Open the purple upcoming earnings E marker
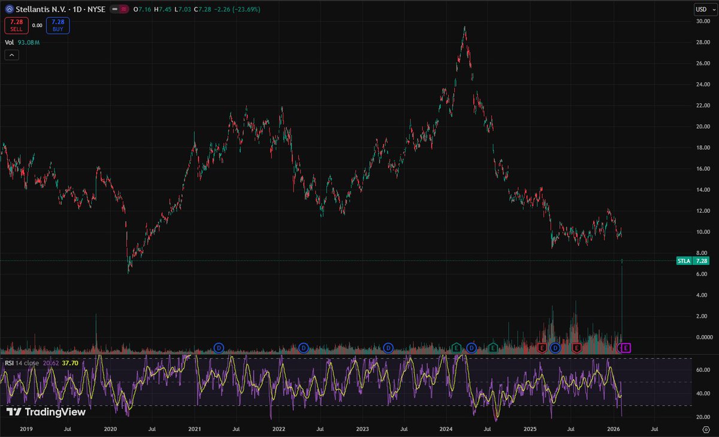The image size is (719, 437). [x=626, y=347]
